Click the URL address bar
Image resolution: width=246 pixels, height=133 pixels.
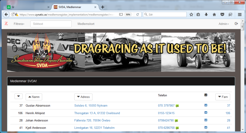[67, 14]
